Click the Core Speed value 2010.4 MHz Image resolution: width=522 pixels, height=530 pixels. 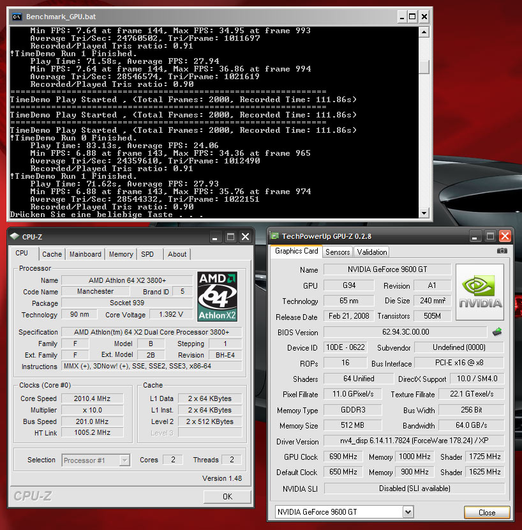click(x=92, y=398)
